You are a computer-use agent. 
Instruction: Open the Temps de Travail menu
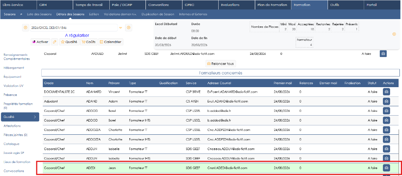point(91,5)
